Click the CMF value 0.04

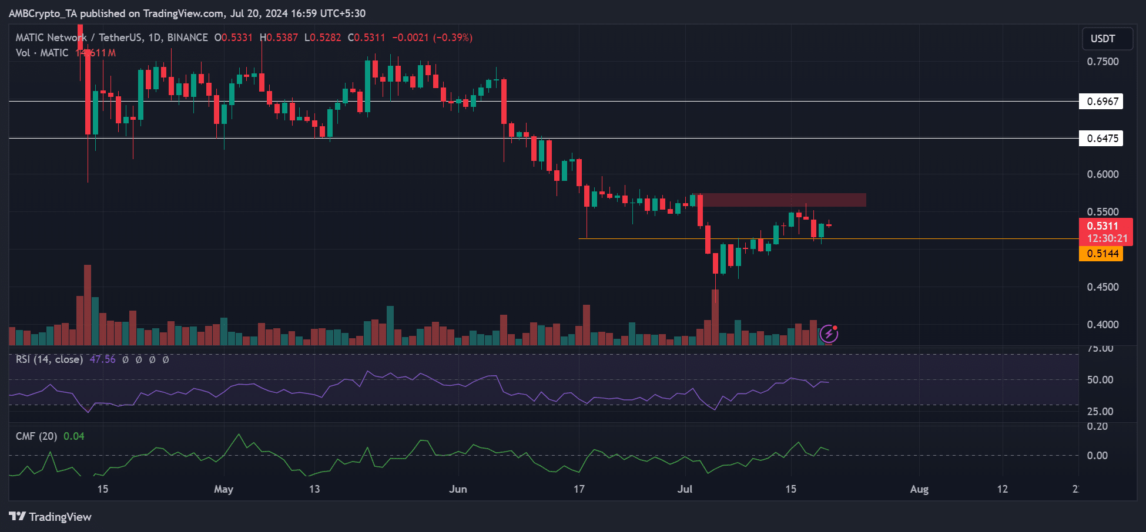coord(74,436)
